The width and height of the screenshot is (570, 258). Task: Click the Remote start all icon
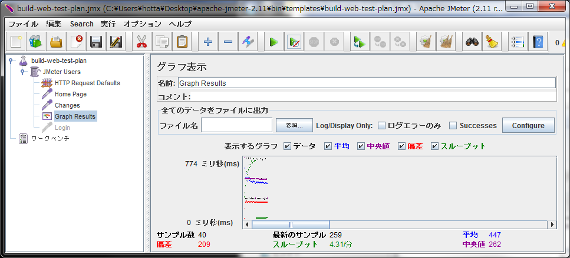pyautogui.click(x=360, y=42)
